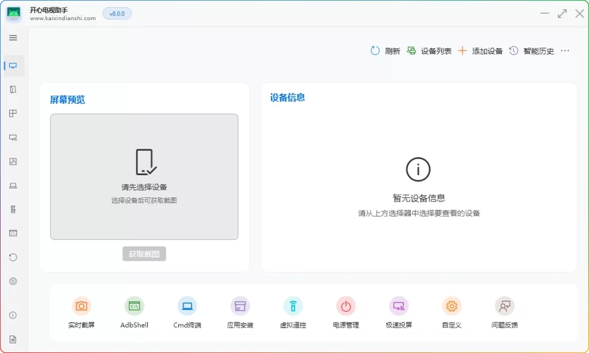The width and height of the screenshot is (589, 353).
Task: Open the three-dot more options menu
Action: pyautogui.click(x=565, y=51)
